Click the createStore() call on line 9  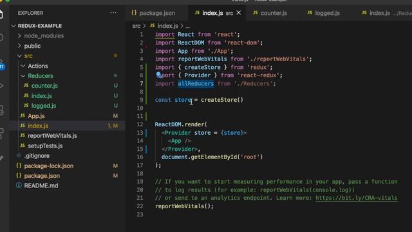coord(222,100)
